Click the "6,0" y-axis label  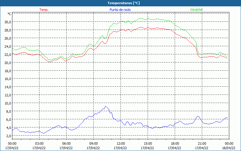click(8, 120)
